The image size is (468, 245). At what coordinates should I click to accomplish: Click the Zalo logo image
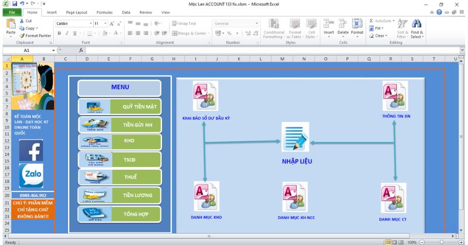click(x=31, y=176)
